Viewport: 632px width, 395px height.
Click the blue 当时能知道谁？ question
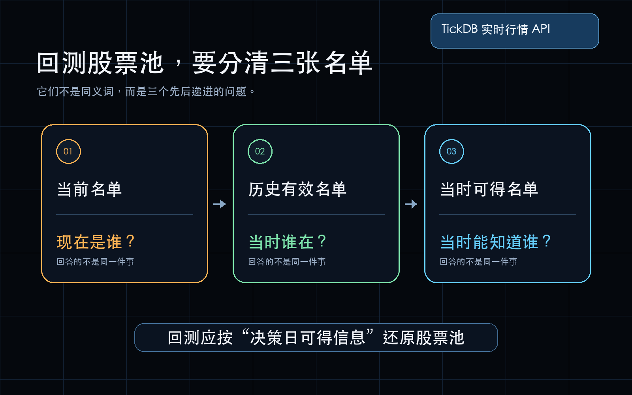(x=496, y=242)
